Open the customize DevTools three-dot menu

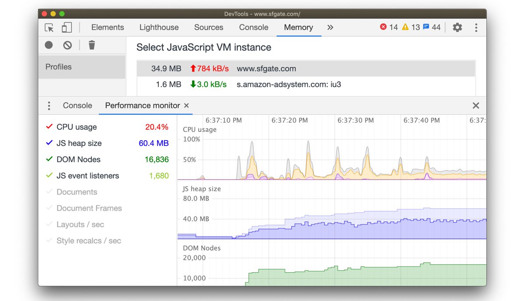click(476, 28)
